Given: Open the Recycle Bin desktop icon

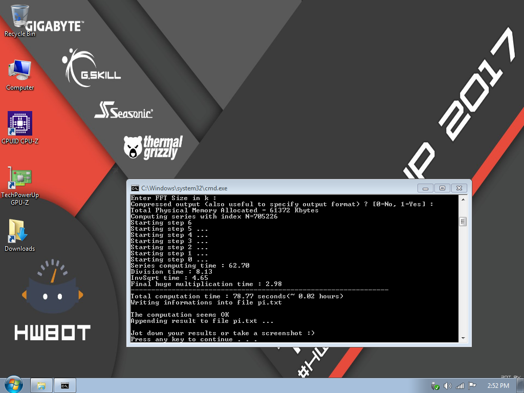Looking at the screenshot, I should pyautogui.click(x=20, y=20).
